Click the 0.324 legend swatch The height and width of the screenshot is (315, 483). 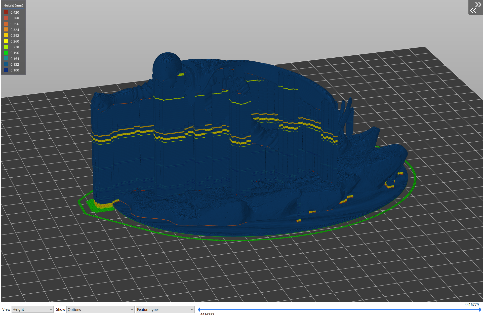click(x=6, y=29)
